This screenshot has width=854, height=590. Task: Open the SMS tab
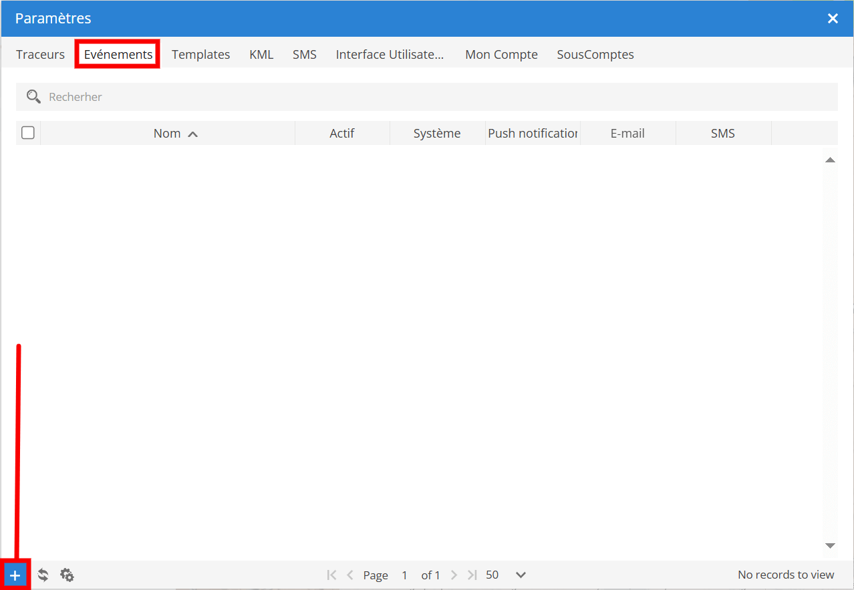tap(305, 55)
